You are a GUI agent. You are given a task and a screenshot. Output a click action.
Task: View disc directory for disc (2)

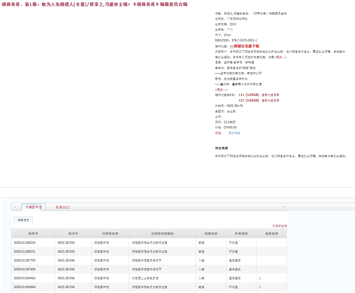coord(271,101)
